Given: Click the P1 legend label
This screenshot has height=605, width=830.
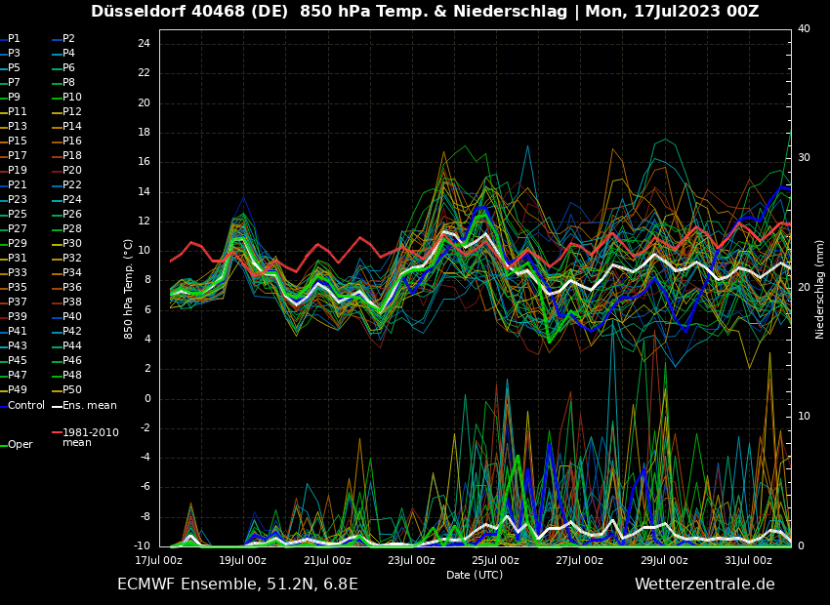Looking at the screenshot, I should pos(14,39).
